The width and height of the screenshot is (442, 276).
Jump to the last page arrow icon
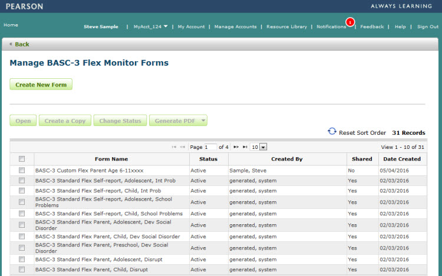[x=245, y=147]
